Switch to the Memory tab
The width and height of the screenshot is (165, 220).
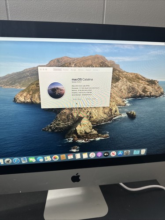[x=81, y=70]
